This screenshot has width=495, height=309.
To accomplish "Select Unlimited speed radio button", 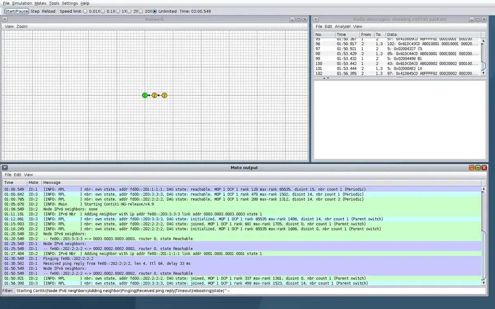I will point(155,11).
